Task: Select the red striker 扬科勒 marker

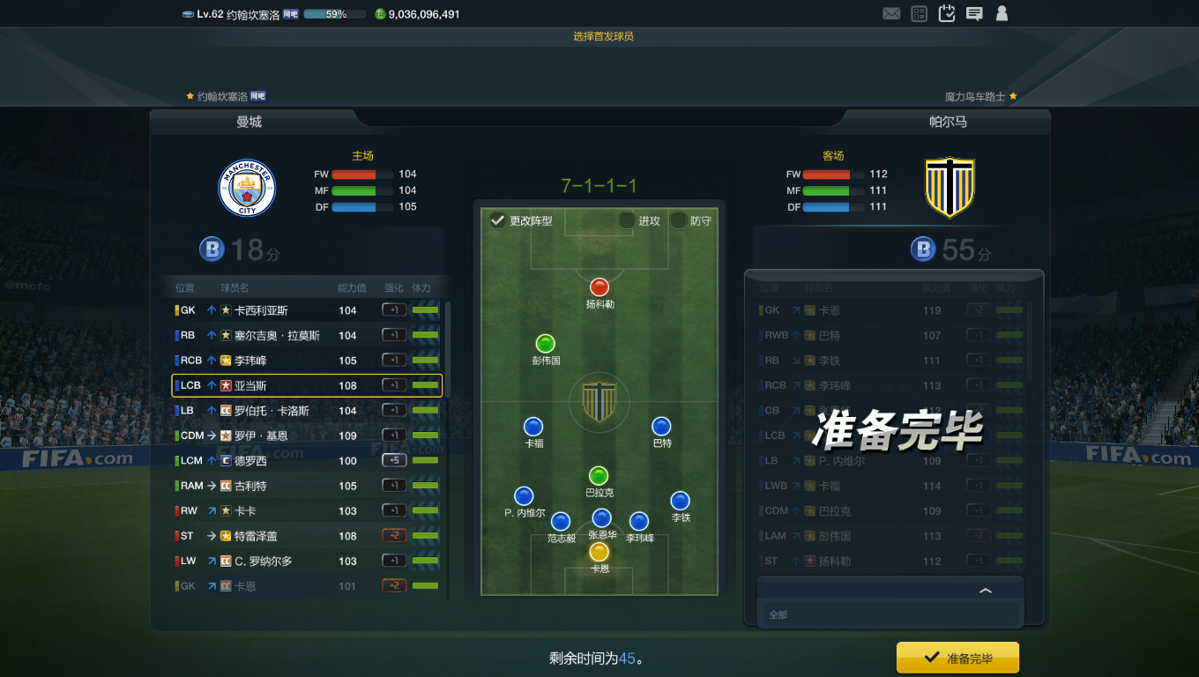Action: 599,286
